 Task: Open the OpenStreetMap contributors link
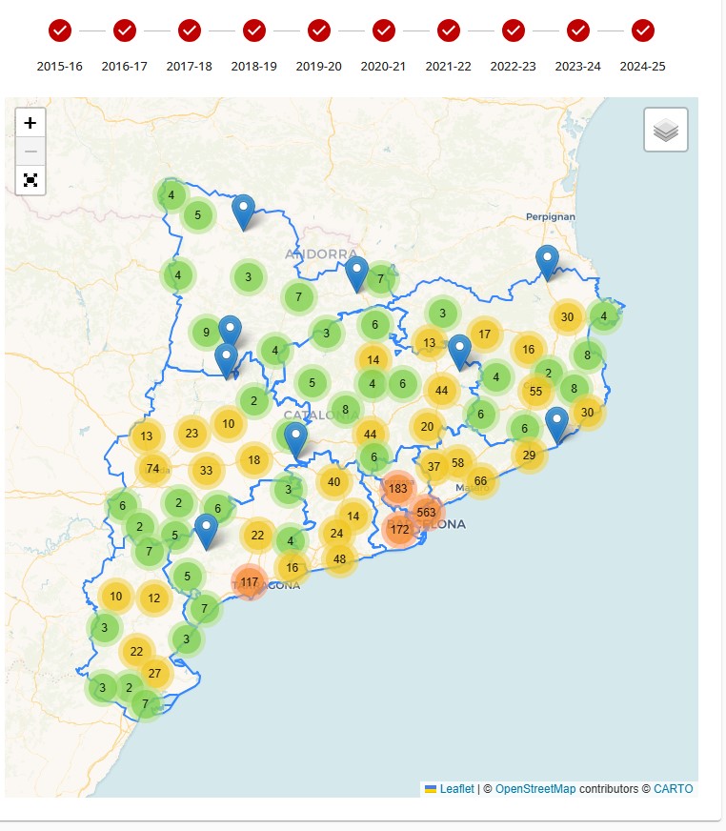tap(535, 789)
